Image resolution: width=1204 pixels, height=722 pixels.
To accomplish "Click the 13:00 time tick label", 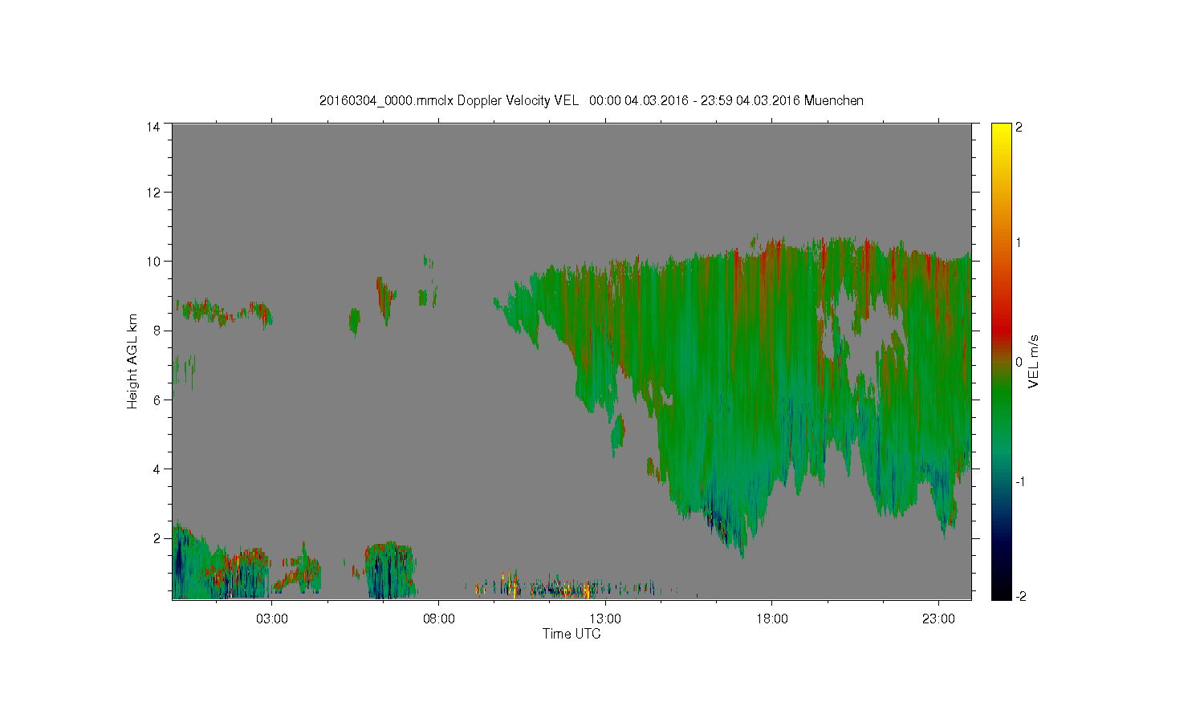I will [605, 619].
